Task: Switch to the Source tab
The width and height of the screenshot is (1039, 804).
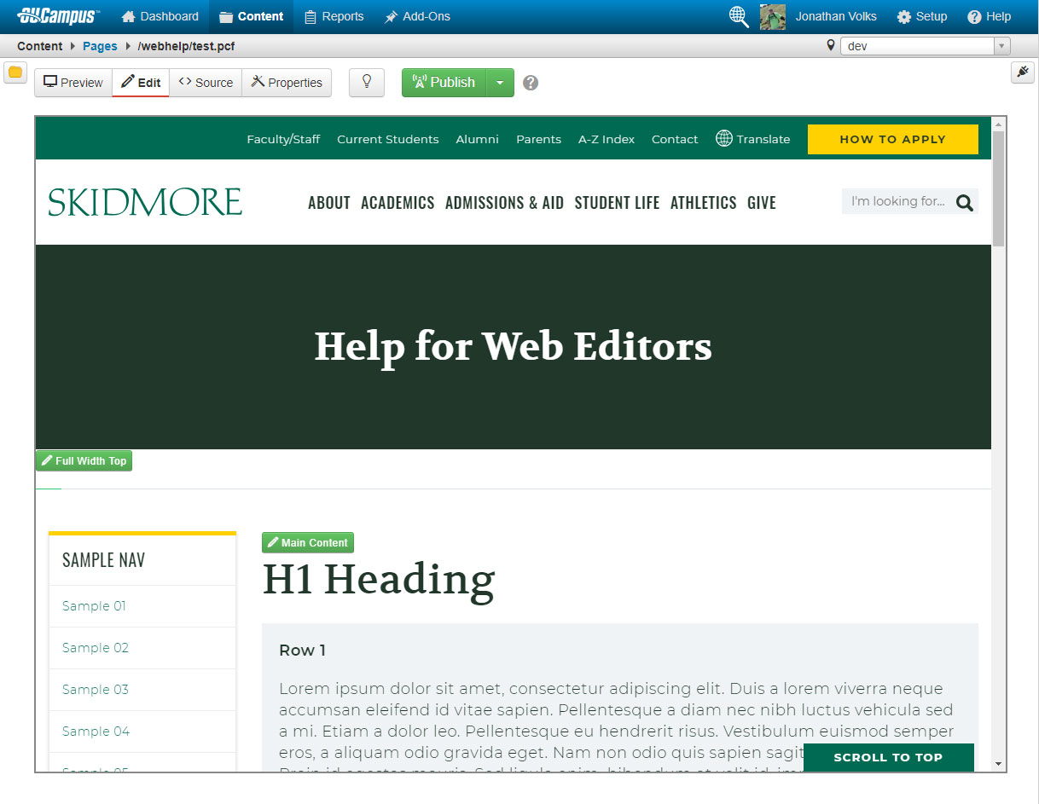Action: (x=206, y=83)
